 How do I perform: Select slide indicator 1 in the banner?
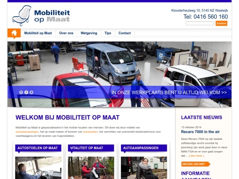(x=21, y=92)
